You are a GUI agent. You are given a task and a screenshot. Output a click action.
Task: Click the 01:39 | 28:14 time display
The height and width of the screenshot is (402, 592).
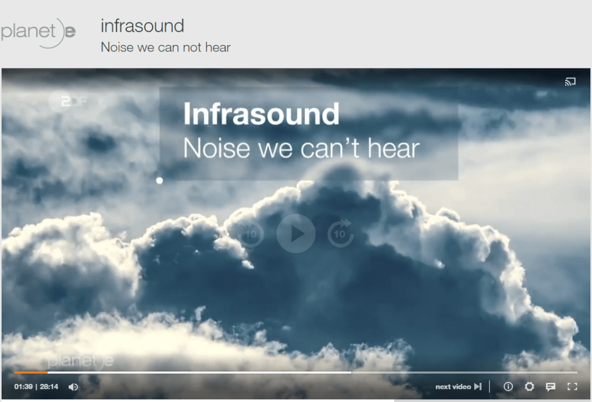pyautogui.click(x=36, y=387)
